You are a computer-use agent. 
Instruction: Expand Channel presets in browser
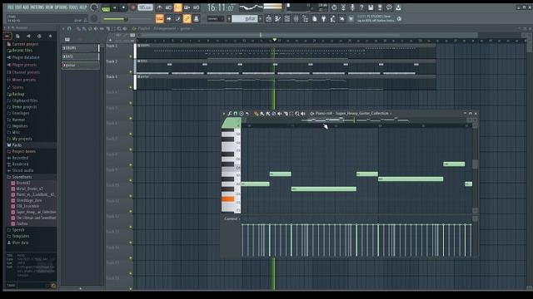[26, 72]
